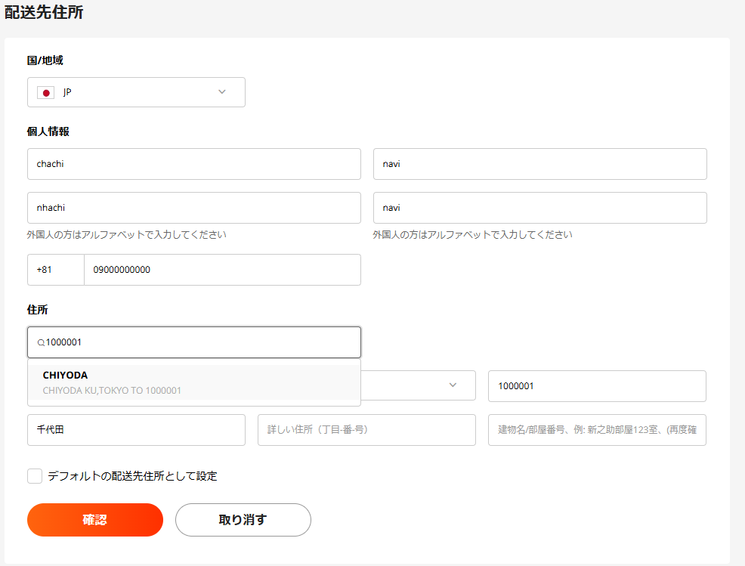
Task: Click the building name/room number field
Action: click(x=596, y=430)
